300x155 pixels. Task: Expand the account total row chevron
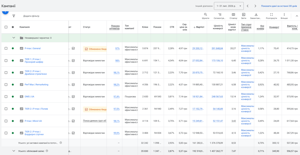(x=14, y=151)
